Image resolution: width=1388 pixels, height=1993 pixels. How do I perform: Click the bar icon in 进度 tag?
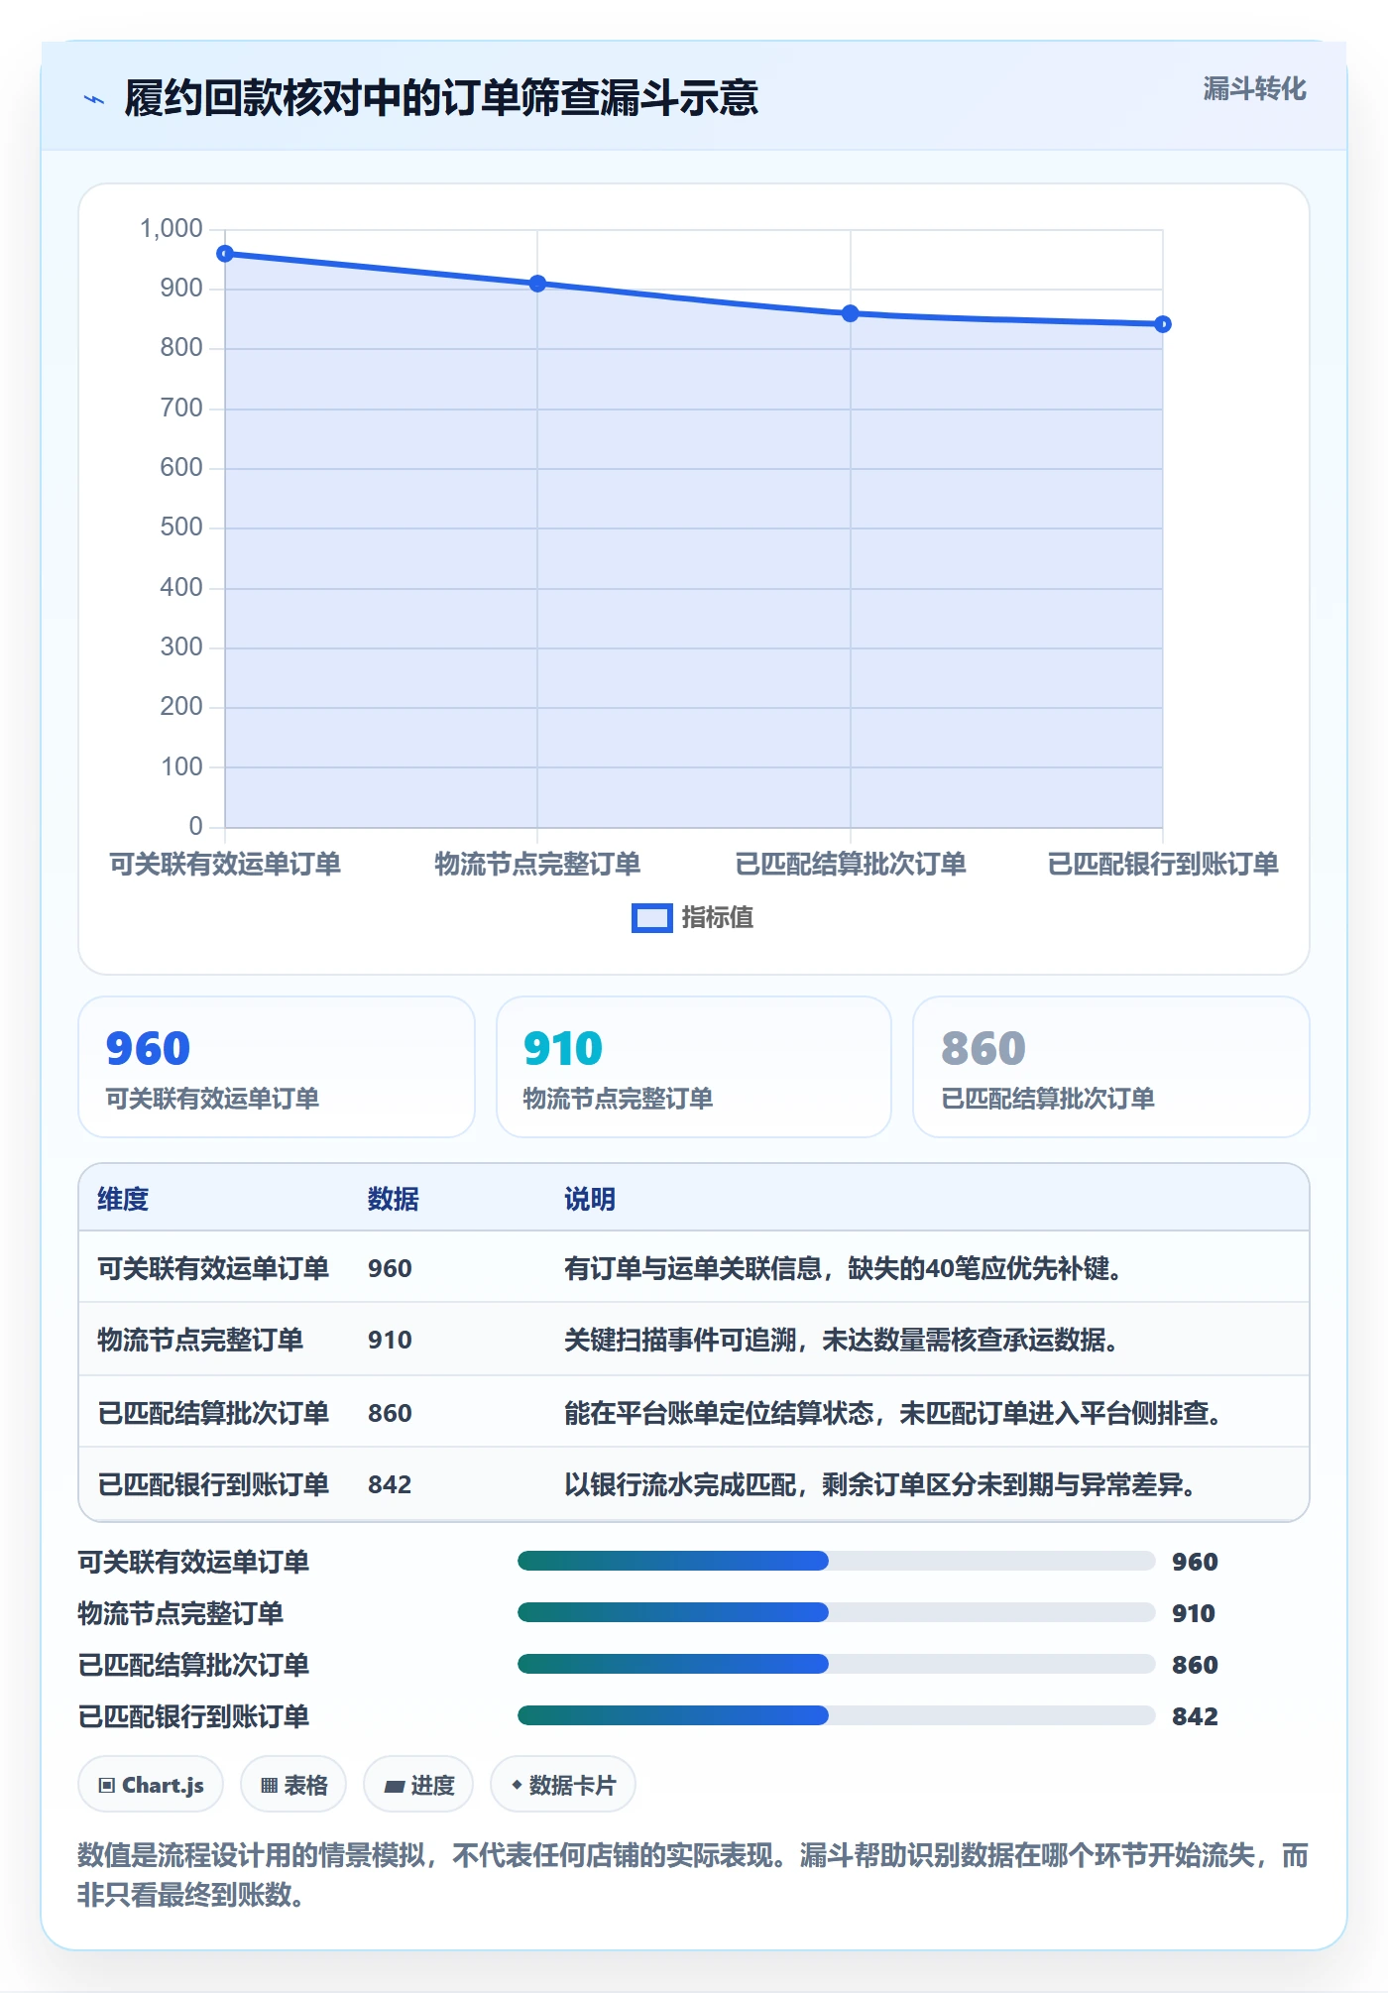(x=395, y=1787)
